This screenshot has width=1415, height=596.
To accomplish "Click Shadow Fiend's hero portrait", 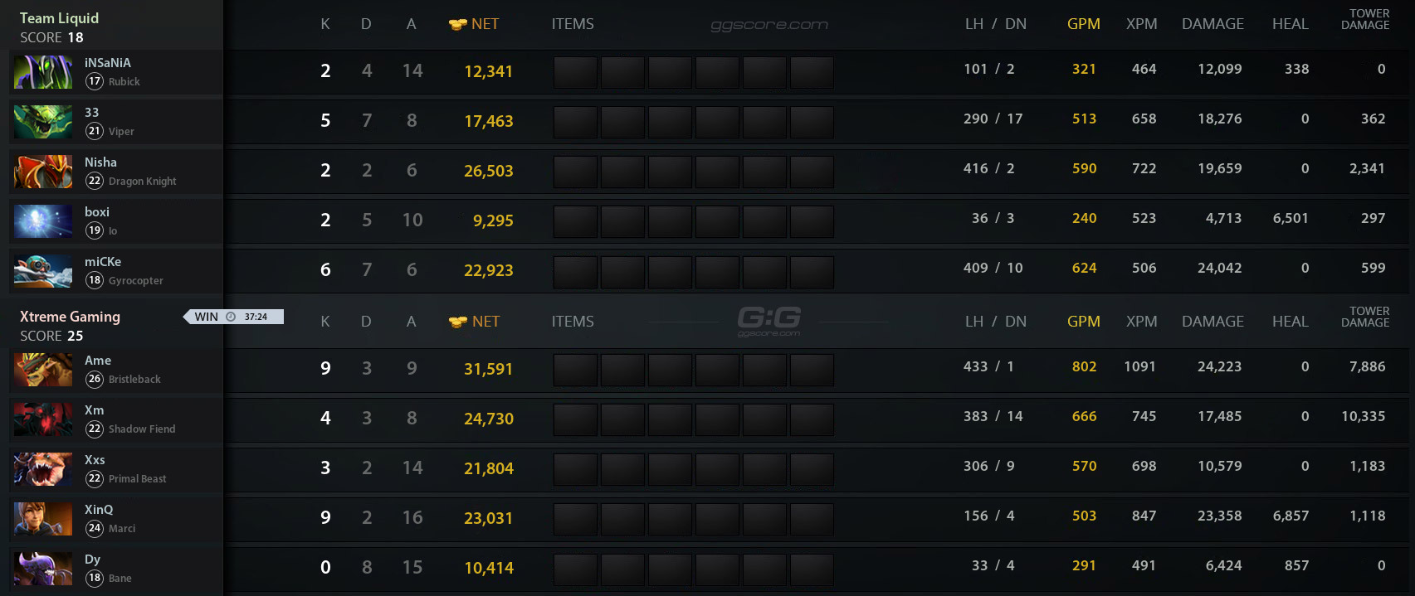I will pyautogui.click(x=42, y=419).
